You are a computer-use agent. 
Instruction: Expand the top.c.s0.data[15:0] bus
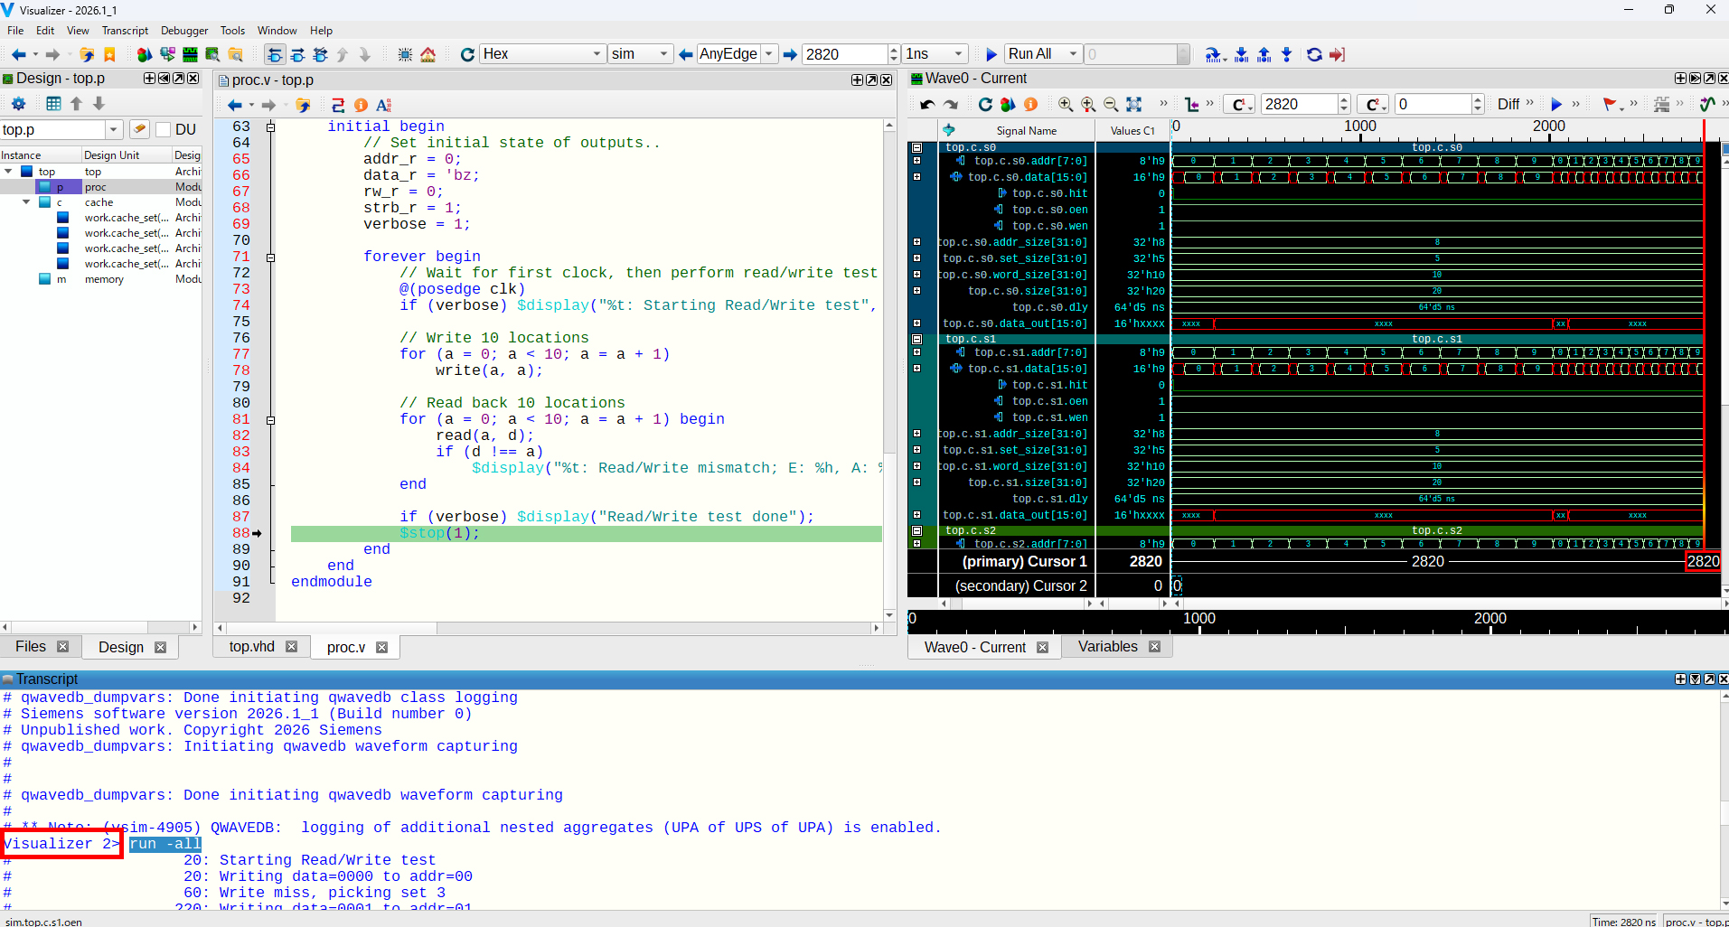pyautogui.click(x=917, y=177)
